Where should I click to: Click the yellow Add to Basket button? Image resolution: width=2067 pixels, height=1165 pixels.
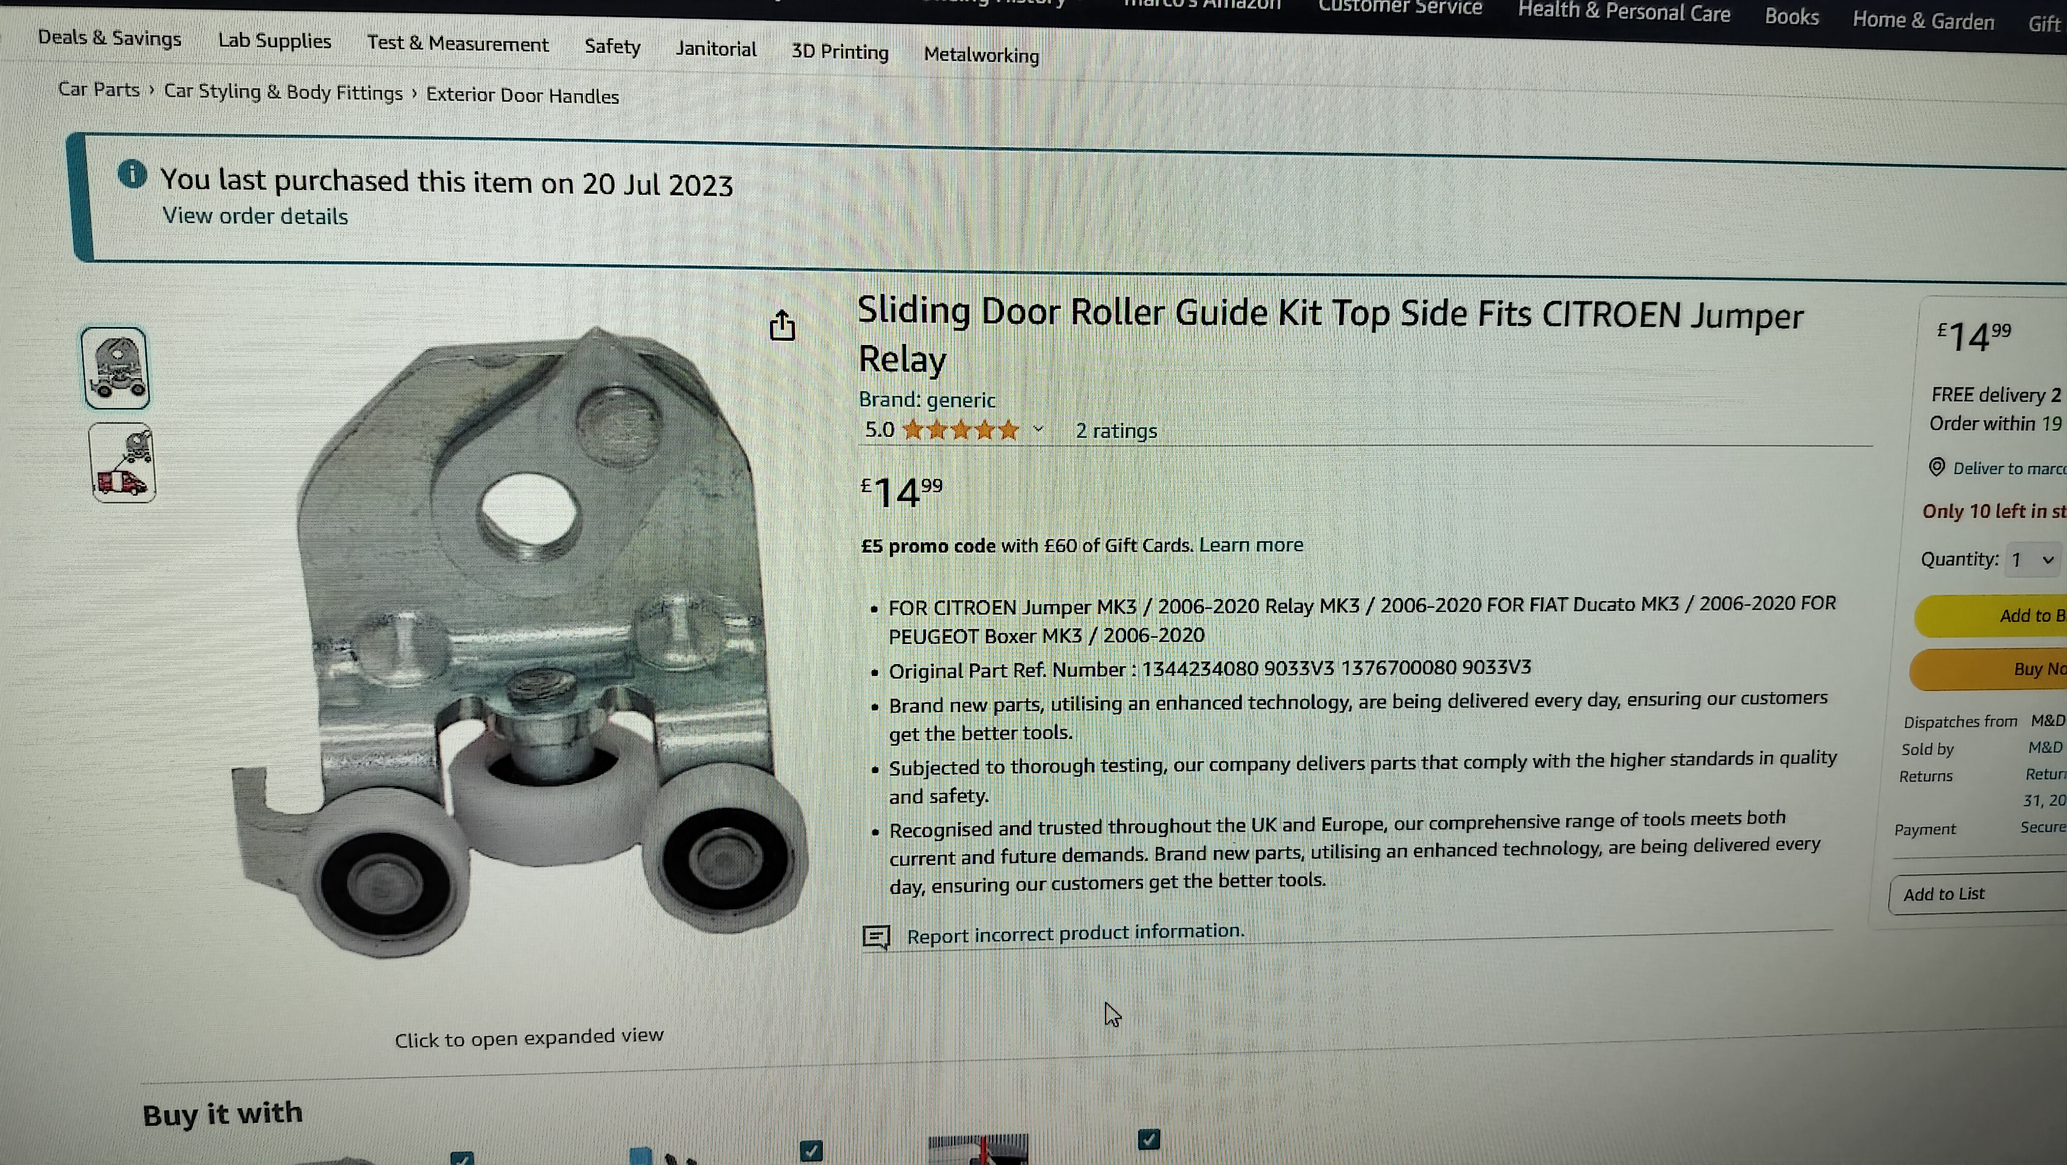[1991, 615]
